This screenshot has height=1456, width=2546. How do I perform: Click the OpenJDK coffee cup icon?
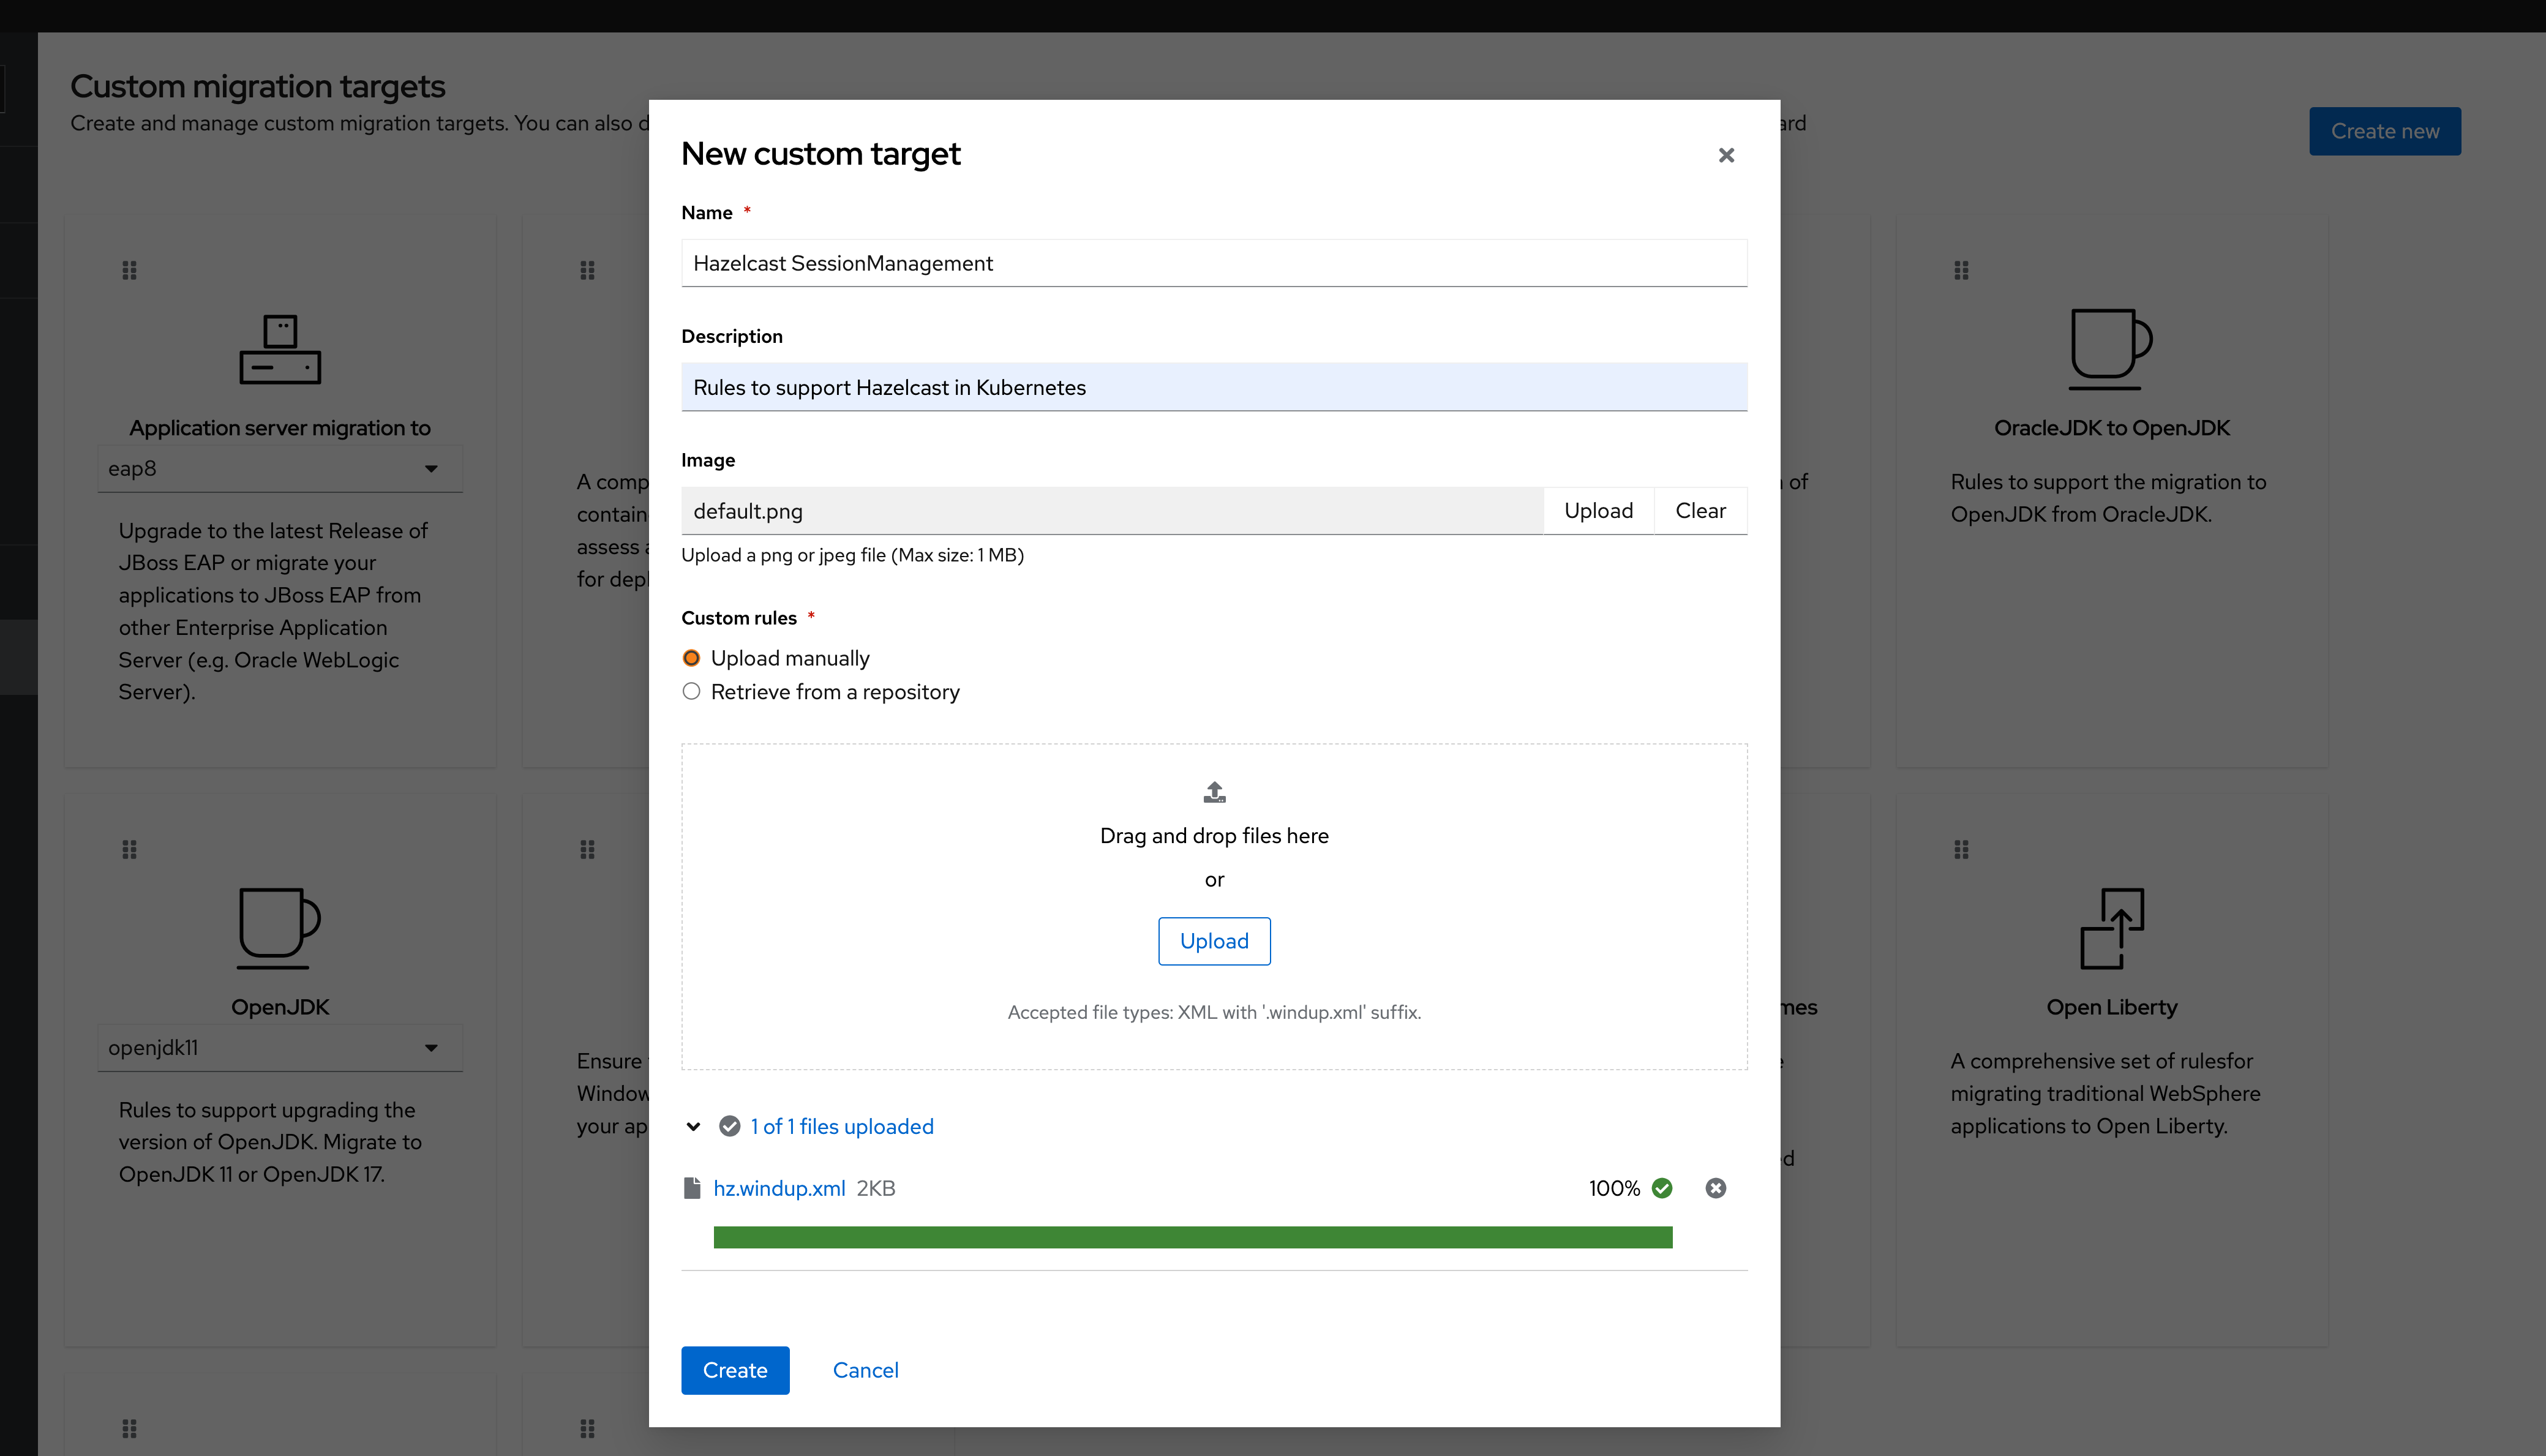[279, 928]
